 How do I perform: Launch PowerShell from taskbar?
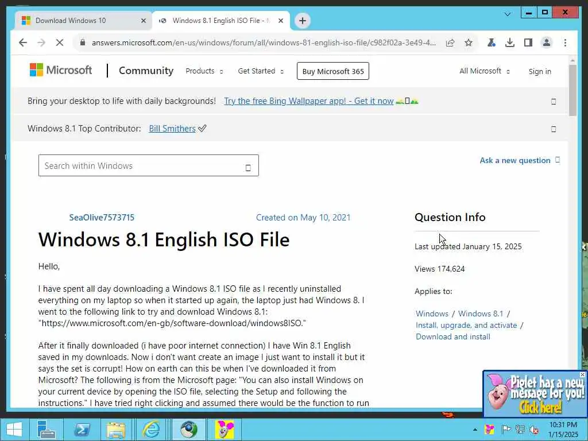pyautogui.click(x=82, y=430)
